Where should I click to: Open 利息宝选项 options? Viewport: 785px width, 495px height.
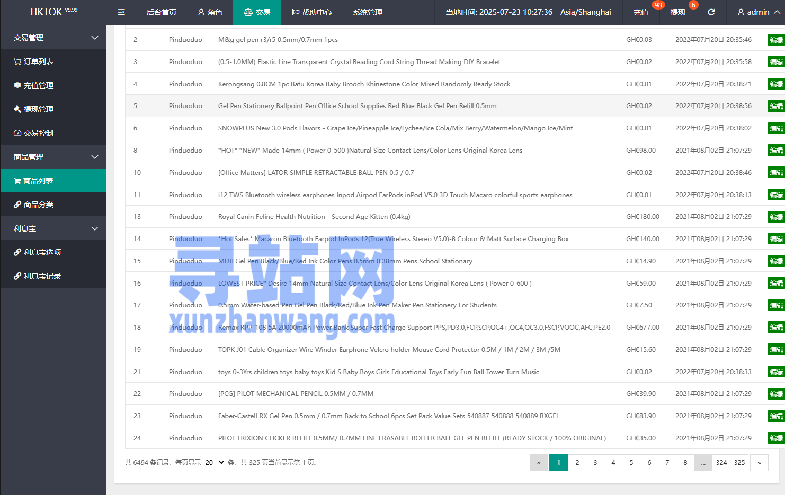[53, 252]
